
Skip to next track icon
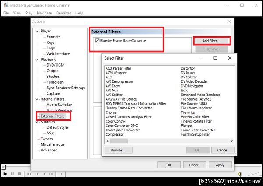click(51, 174)
